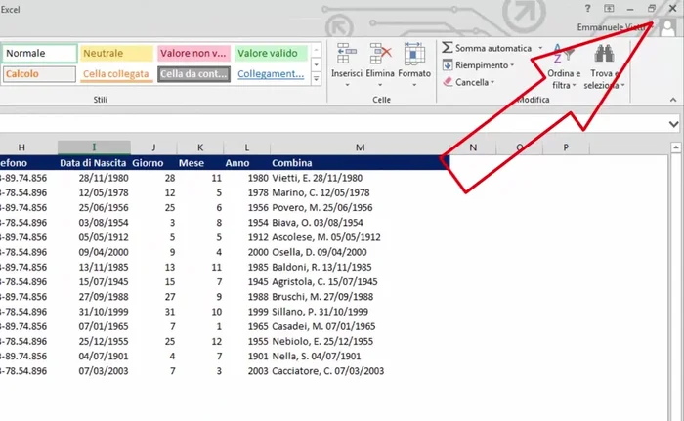Image resolution: width=684 pixels, height=421 pixels.
Task: Apply the Cella da controllare style
Action: [193, 74]
